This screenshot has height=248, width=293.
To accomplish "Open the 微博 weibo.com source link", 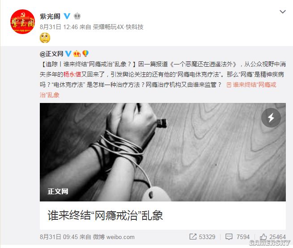I will point(114,237).
